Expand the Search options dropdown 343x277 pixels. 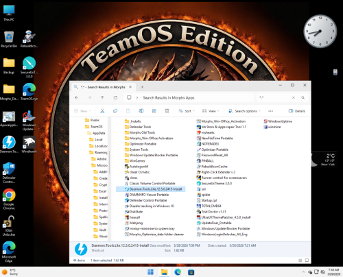click(244, 111)
